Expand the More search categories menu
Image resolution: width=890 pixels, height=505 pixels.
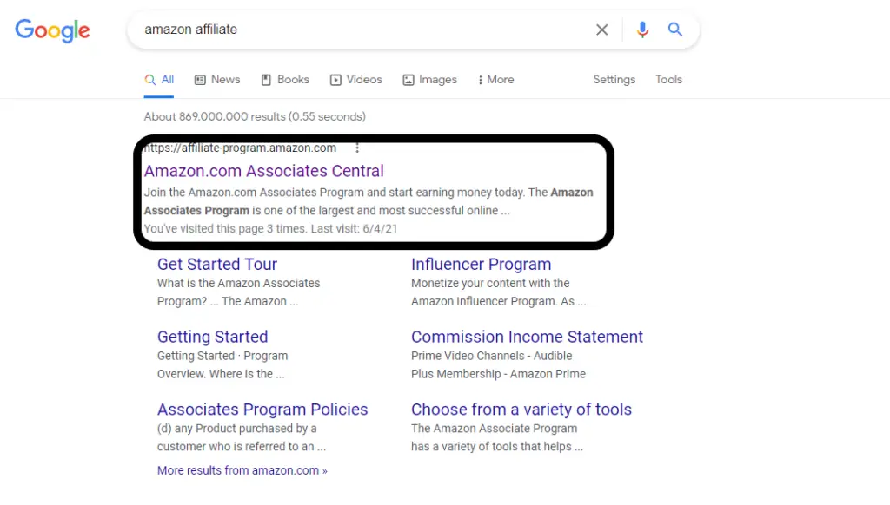pyautogui.click(x=496, y=80)
